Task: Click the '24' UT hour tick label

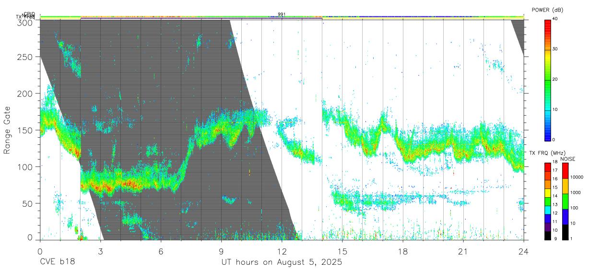Action: 524,251
